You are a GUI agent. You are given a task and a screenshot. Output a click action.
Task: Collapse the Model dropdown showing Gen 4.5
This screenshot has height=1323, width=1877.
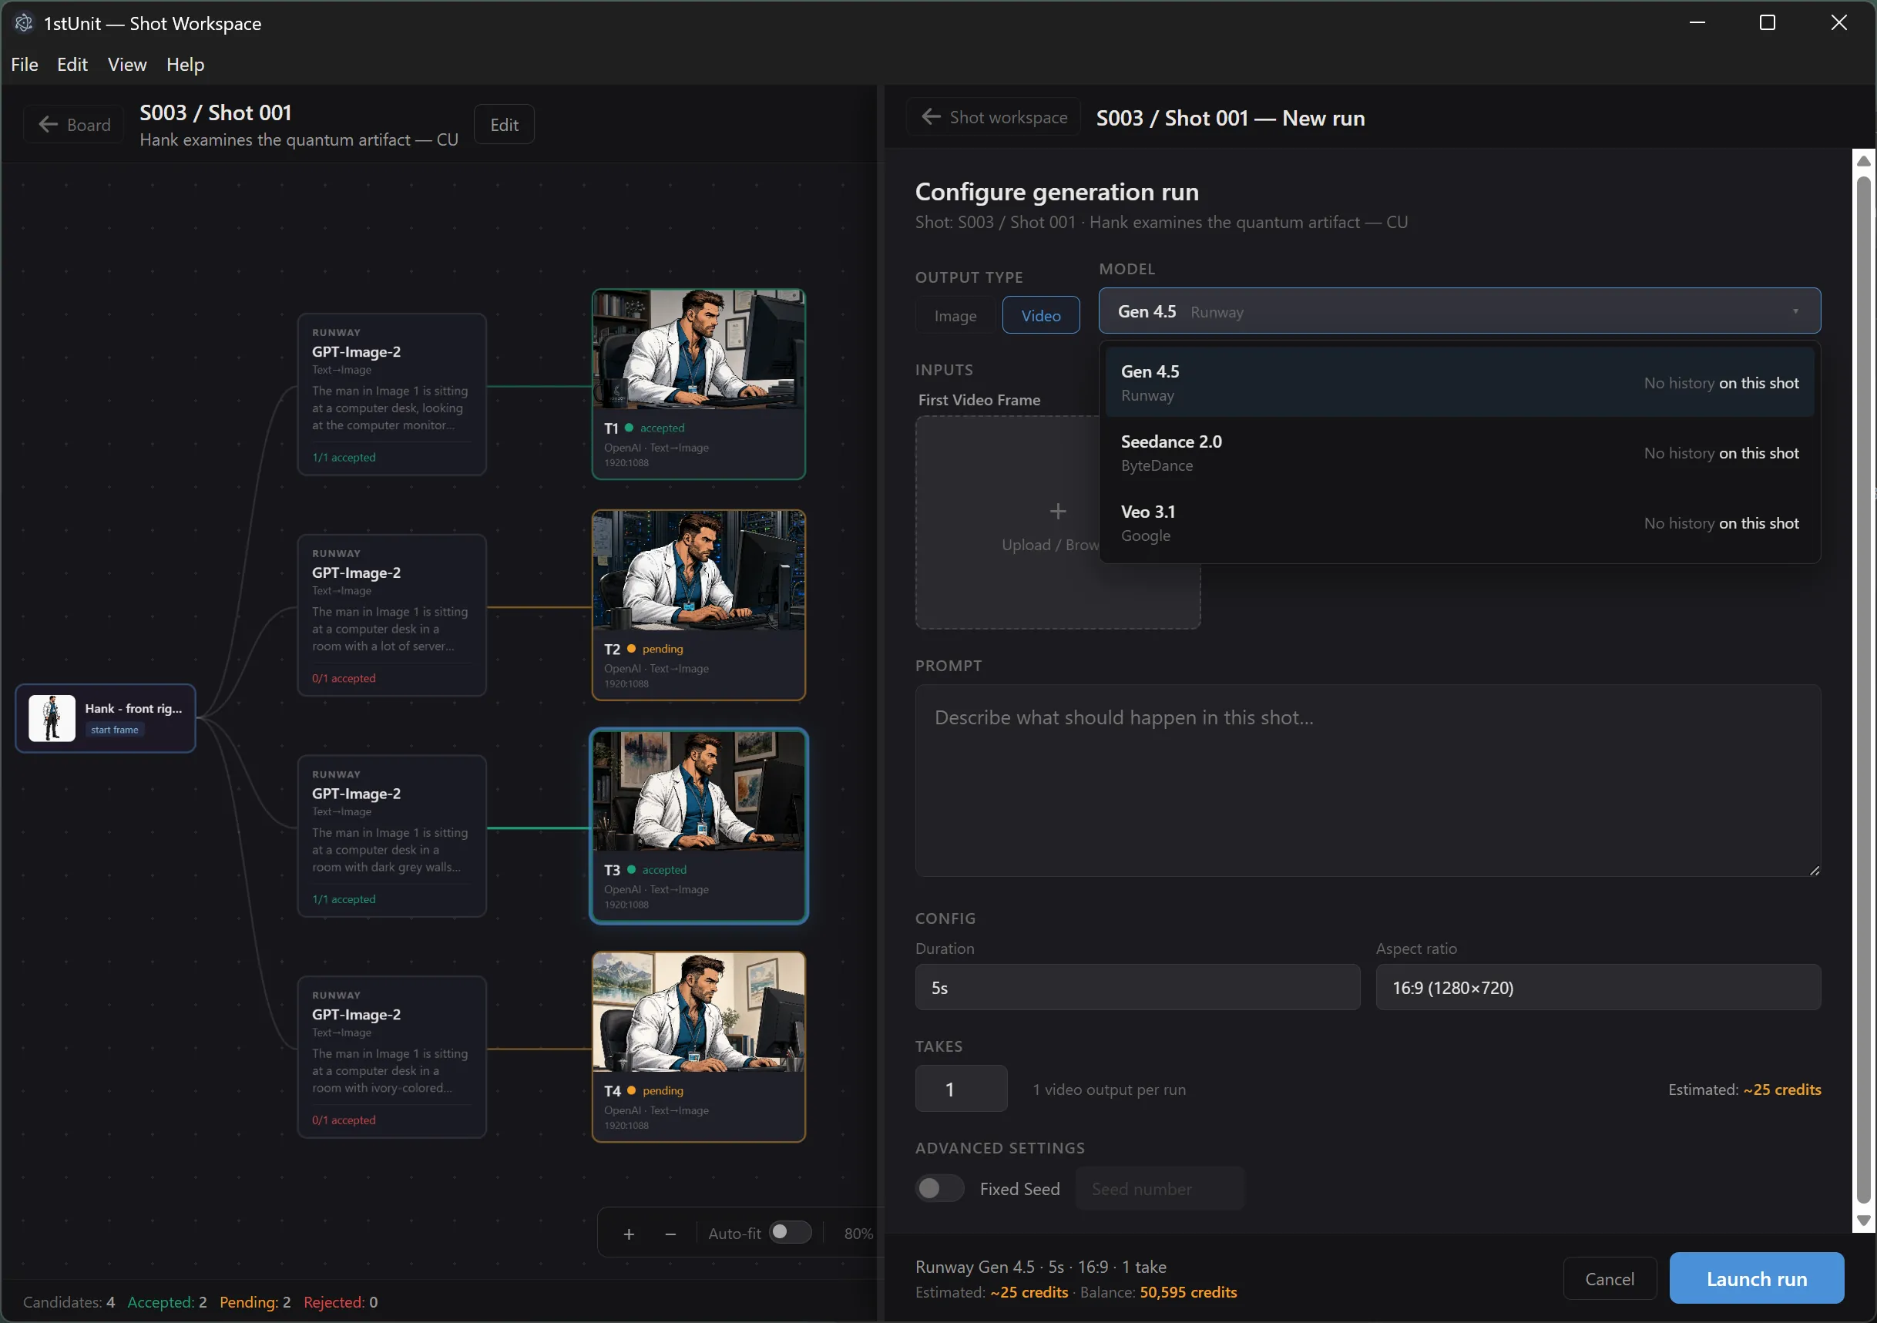(1459, 311)
